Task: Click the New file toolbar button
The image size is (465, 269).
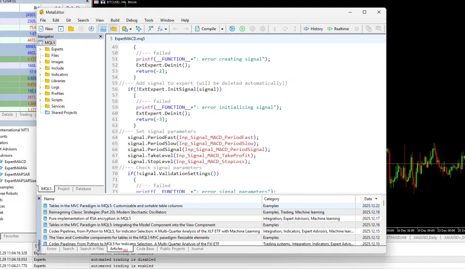Action: (x=46, y=29)
